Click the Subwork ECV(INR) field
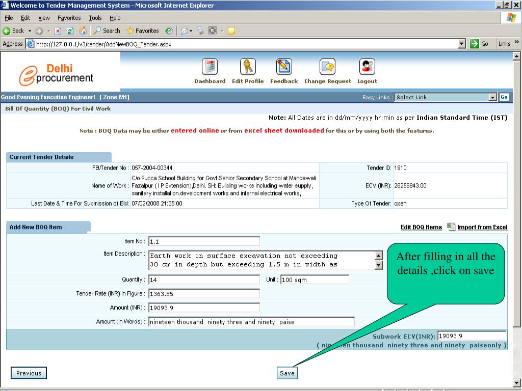 (x=472, y=336)
